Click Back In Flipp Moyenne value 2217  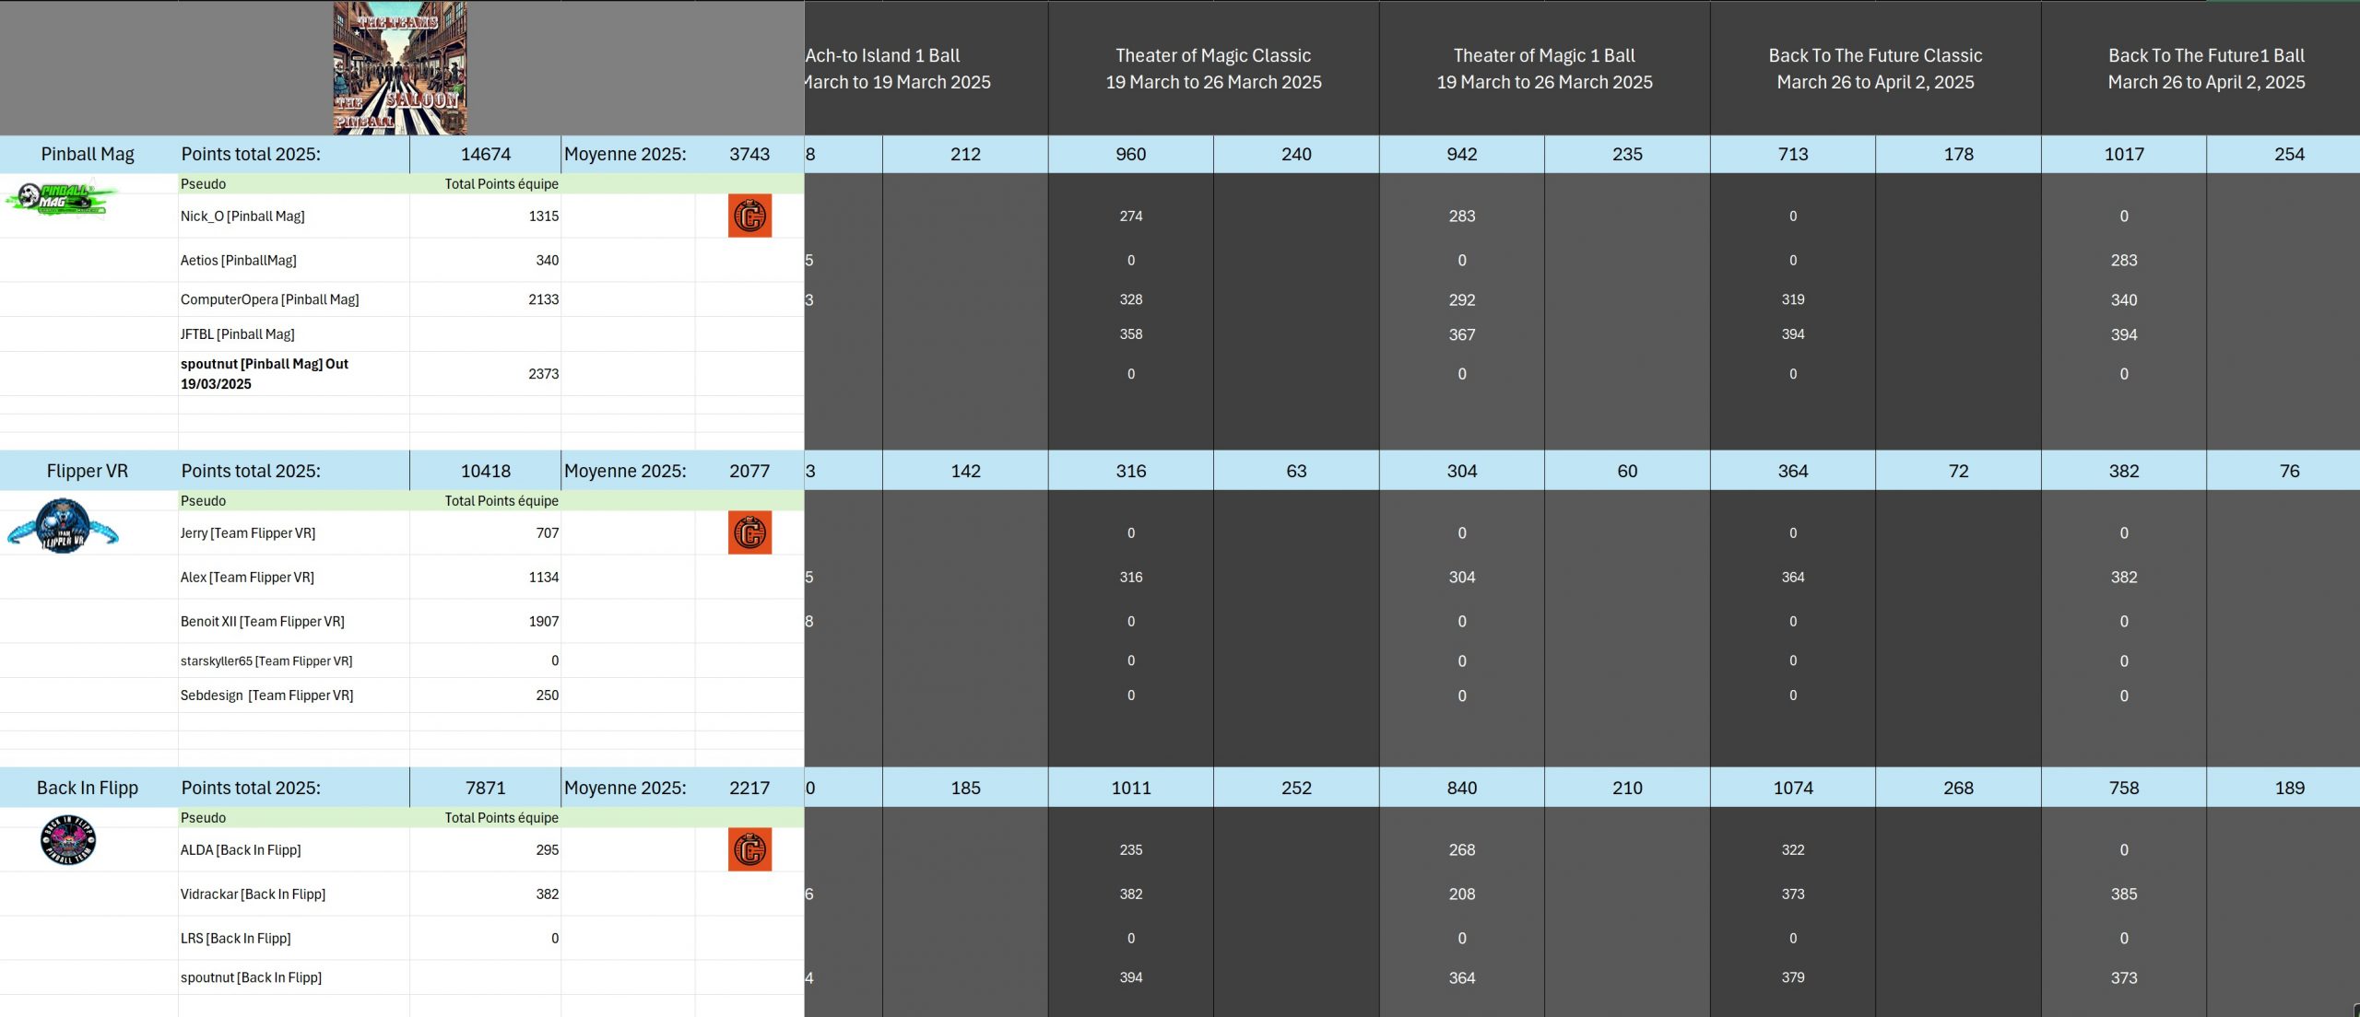(749, 788)
